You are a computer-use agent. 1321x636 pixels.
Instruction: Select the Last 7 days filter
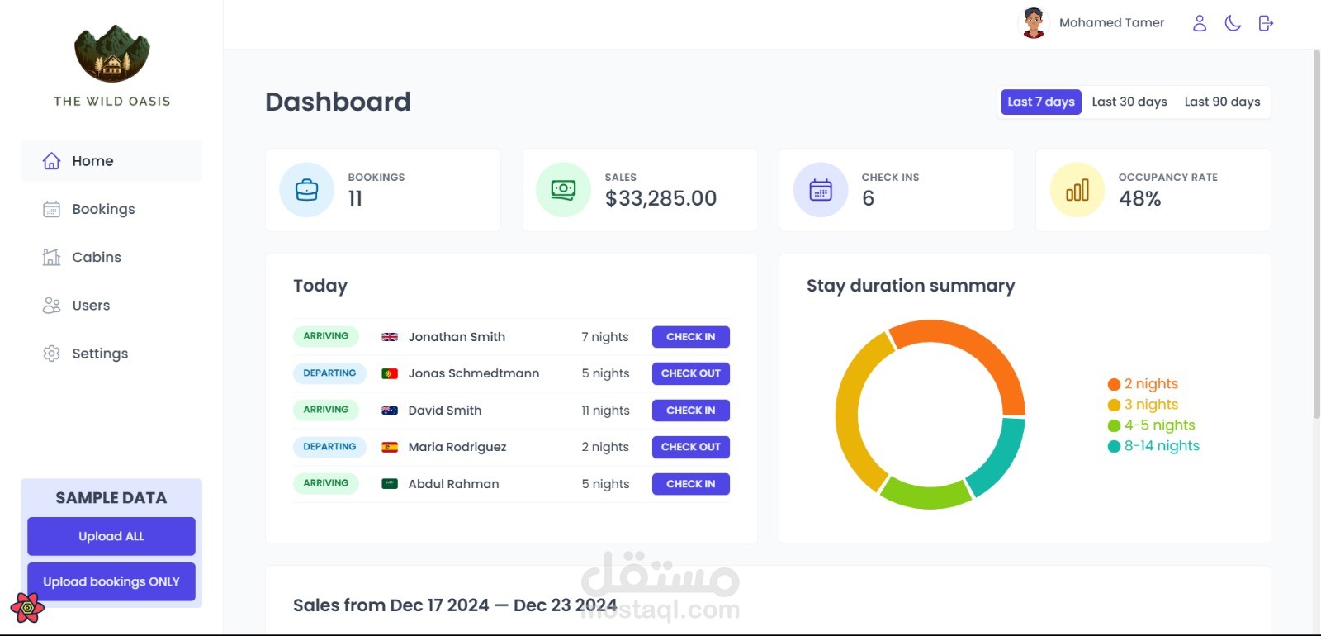coord(1041,102)
